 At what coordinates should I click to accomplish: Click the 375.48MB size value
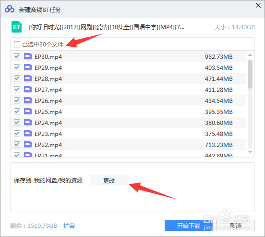219,134
